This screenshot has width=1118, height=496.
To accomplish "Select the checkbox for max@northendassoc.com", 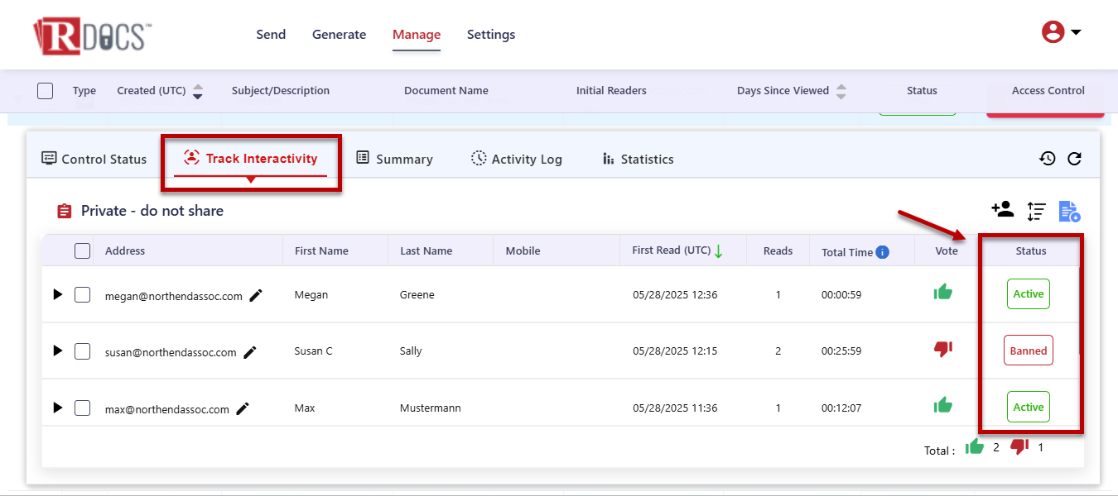I will click(x=83, y=408).
